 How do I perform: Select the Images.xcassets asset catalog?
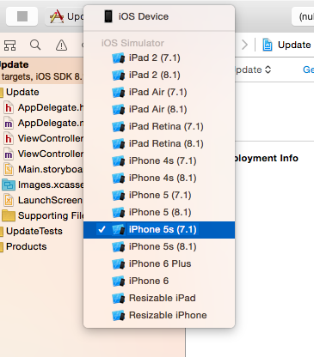[x=42, y=185]
